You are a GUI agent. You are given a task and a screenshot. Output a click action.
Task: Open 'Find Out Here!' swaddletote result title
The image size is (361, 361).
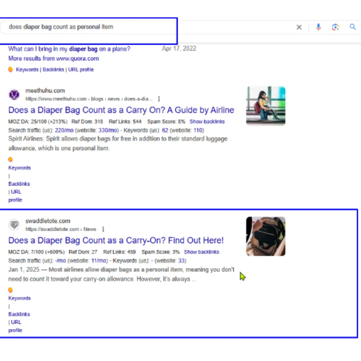click(116, 240)
